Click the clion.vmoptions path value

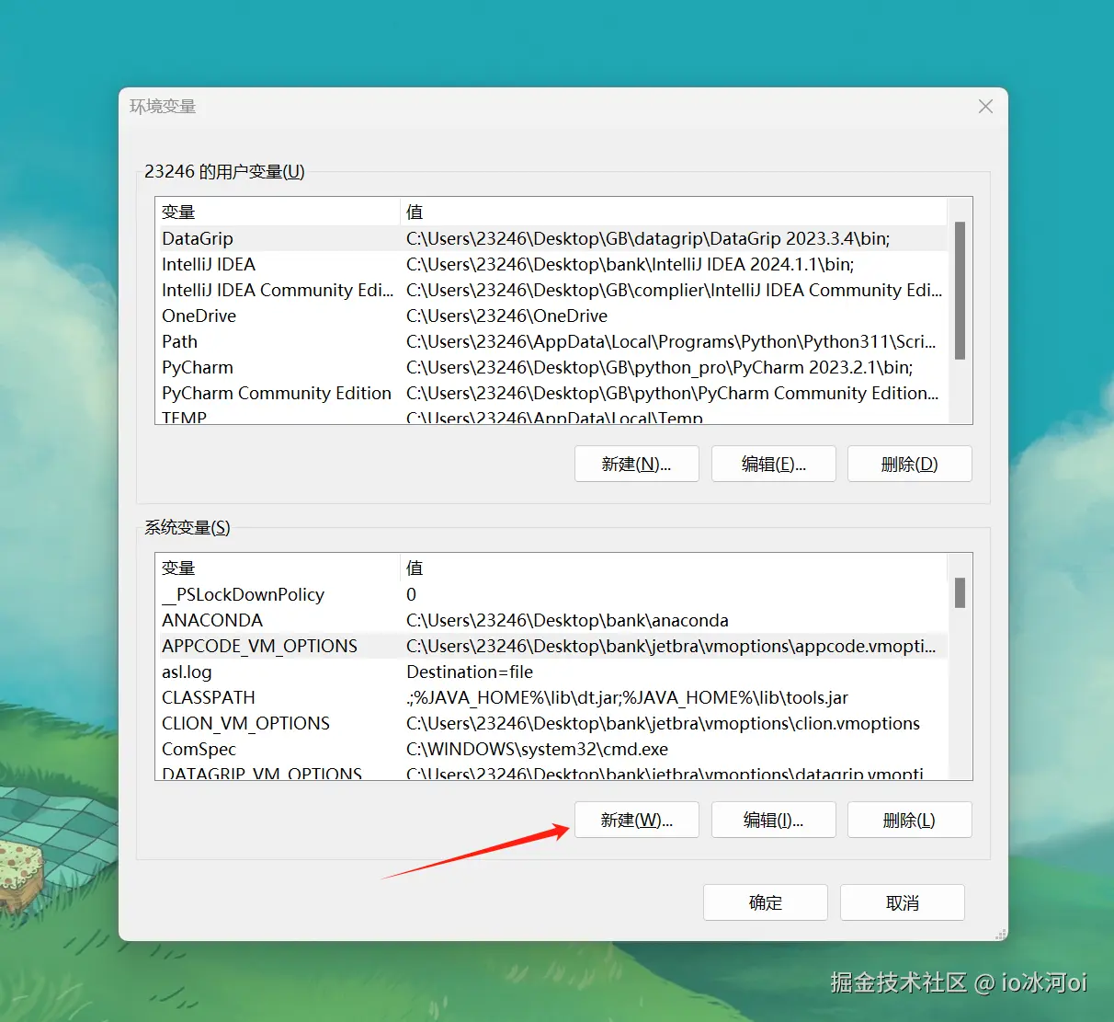(x=663, y=723)
